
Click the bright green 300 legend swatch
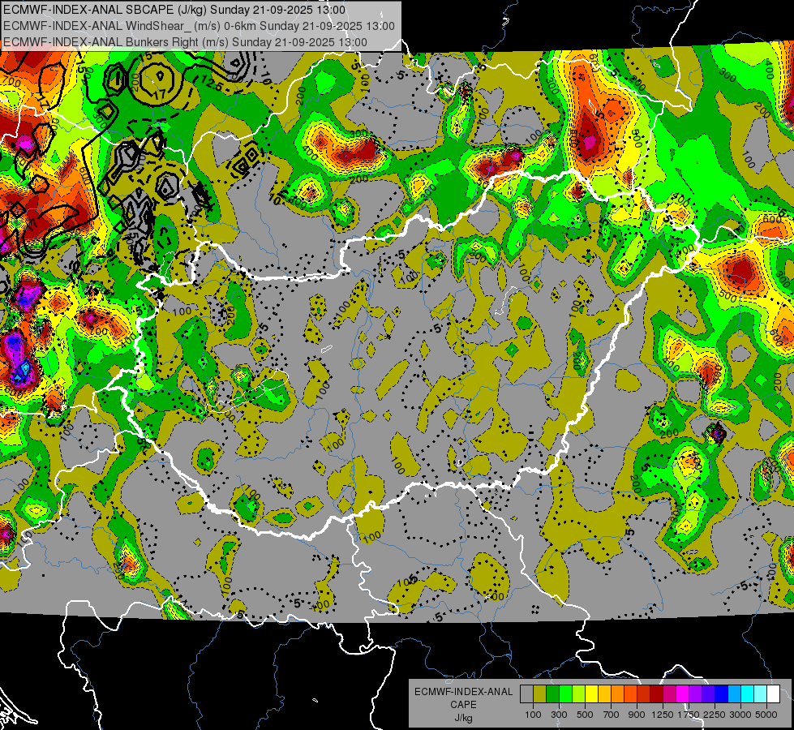pyautogui.click(x=565, y=694)
